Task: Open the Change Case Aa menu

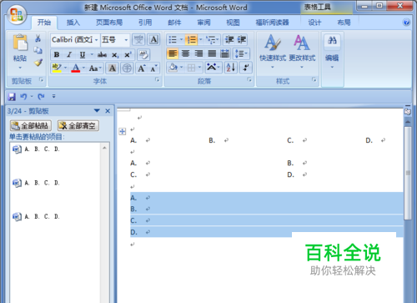Action: 95,68
